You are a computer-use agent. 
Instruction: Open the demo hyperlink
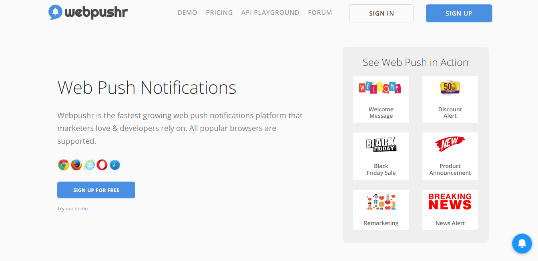[x=81, y=208]
